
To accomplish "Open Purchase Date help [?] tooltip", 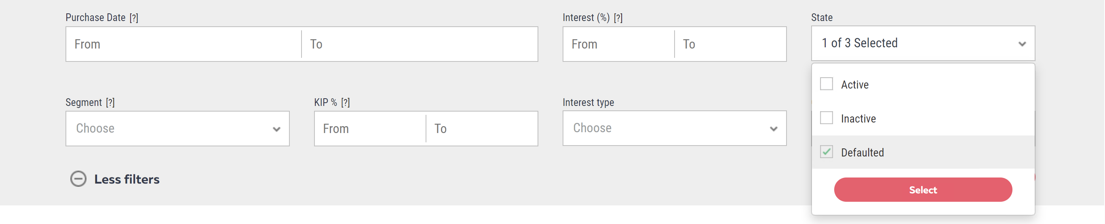I will pos(134,18).
